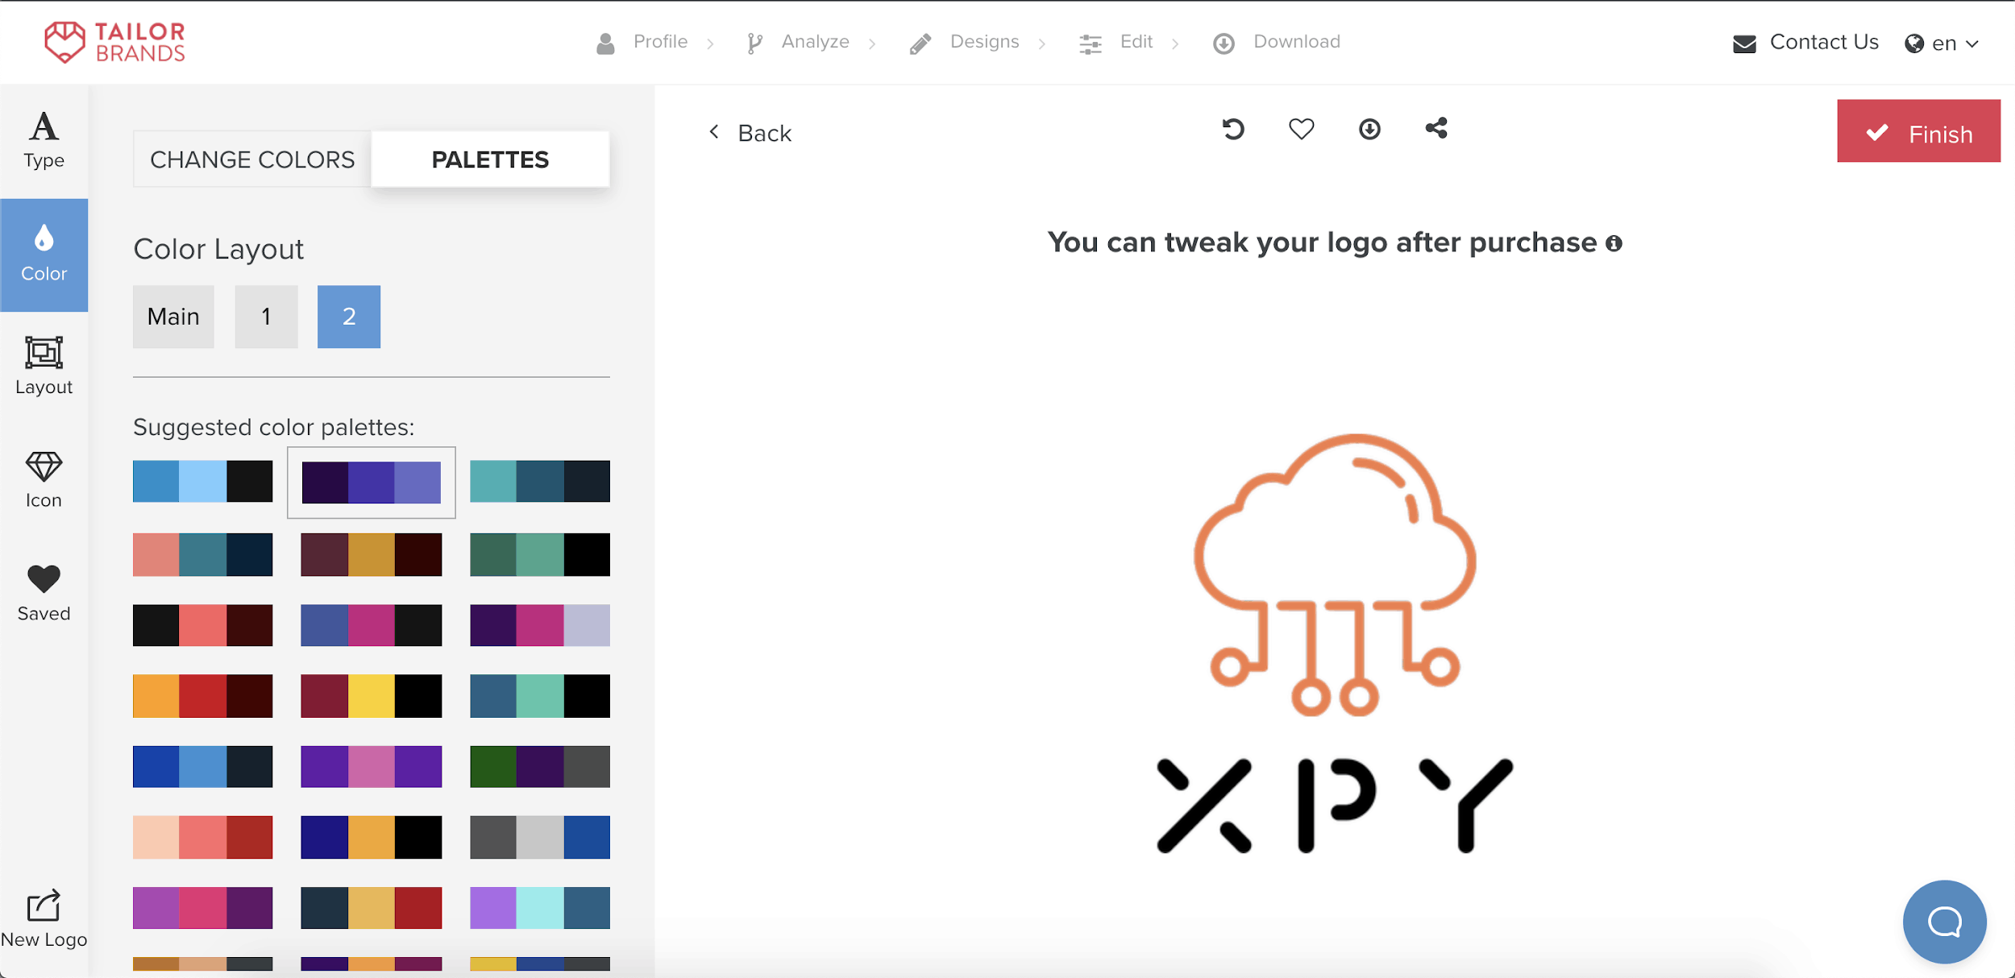This screenshot has width=2015, height=978.
Task: Click the undo/reset arrow icon
Action: pos(1232,129)
